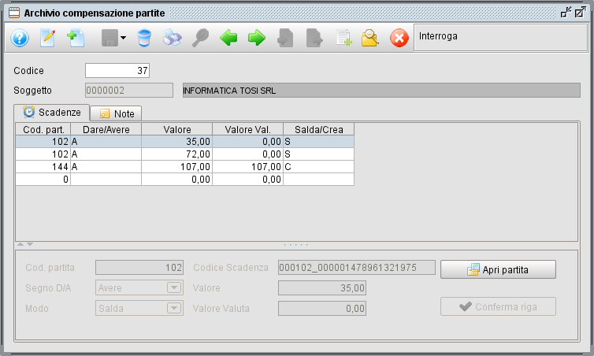This screenshot has height=356, width=594.
Task: Click the Valore cell 107,00 in row 144
Action: coord(177,167)
